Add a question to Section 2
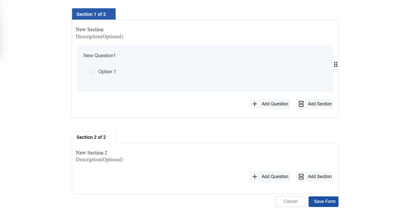This screenshot has width=402, height=210. click(275, 177)
